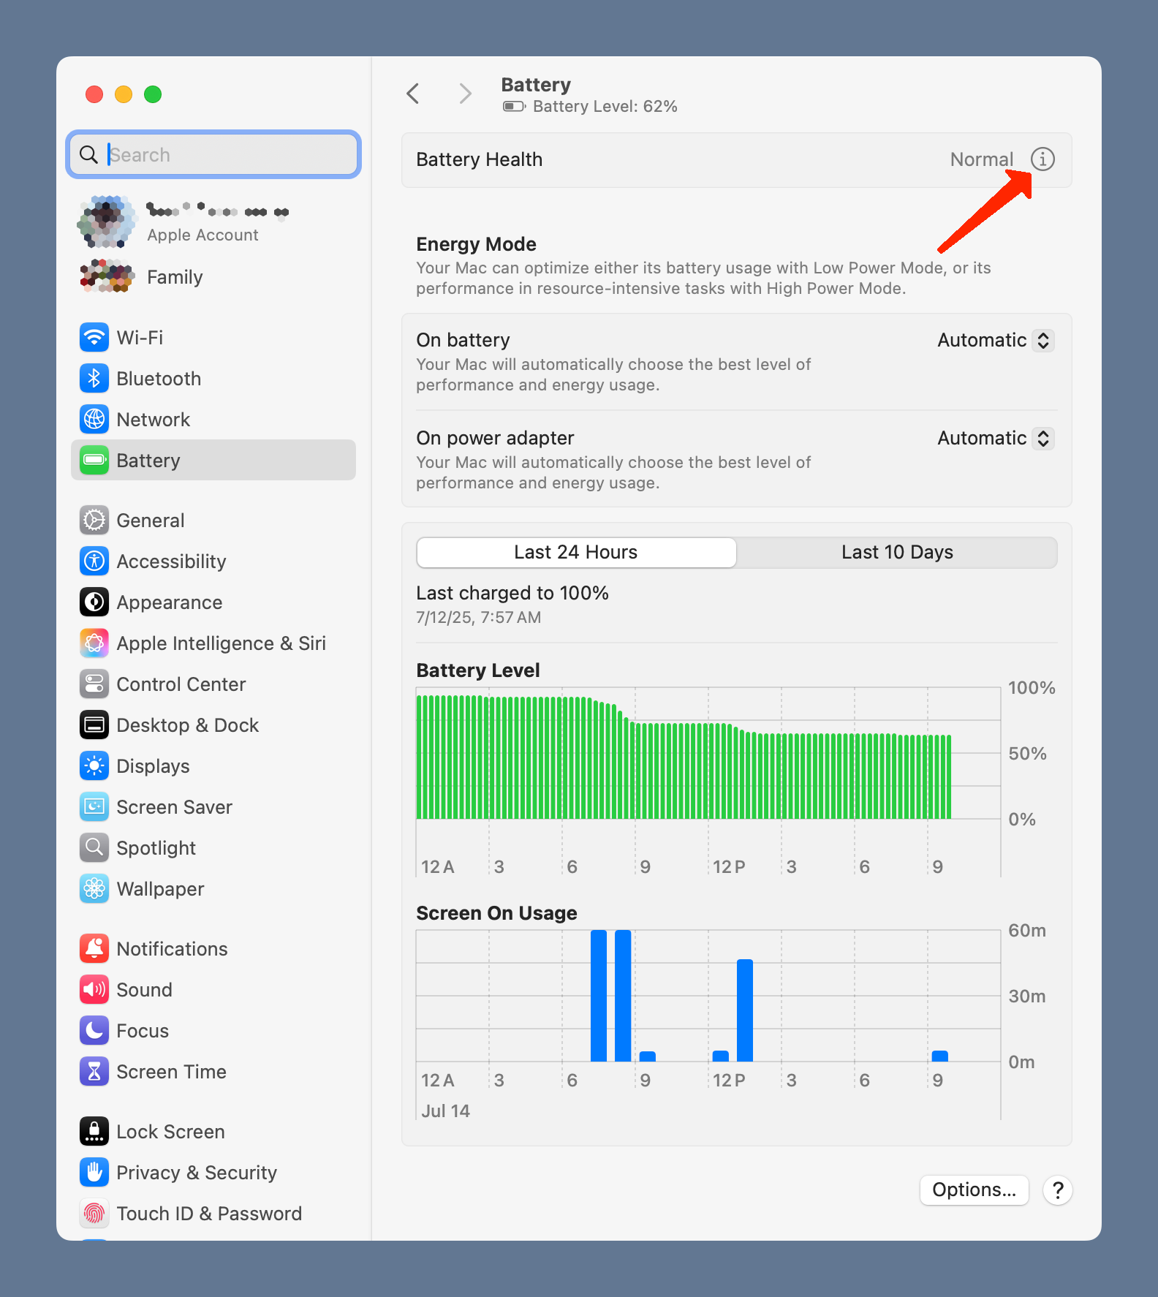Expand the On battery Automatic dropdown
The height and width of the screenshot is (1297, 1158).
(x=995, y=341)
